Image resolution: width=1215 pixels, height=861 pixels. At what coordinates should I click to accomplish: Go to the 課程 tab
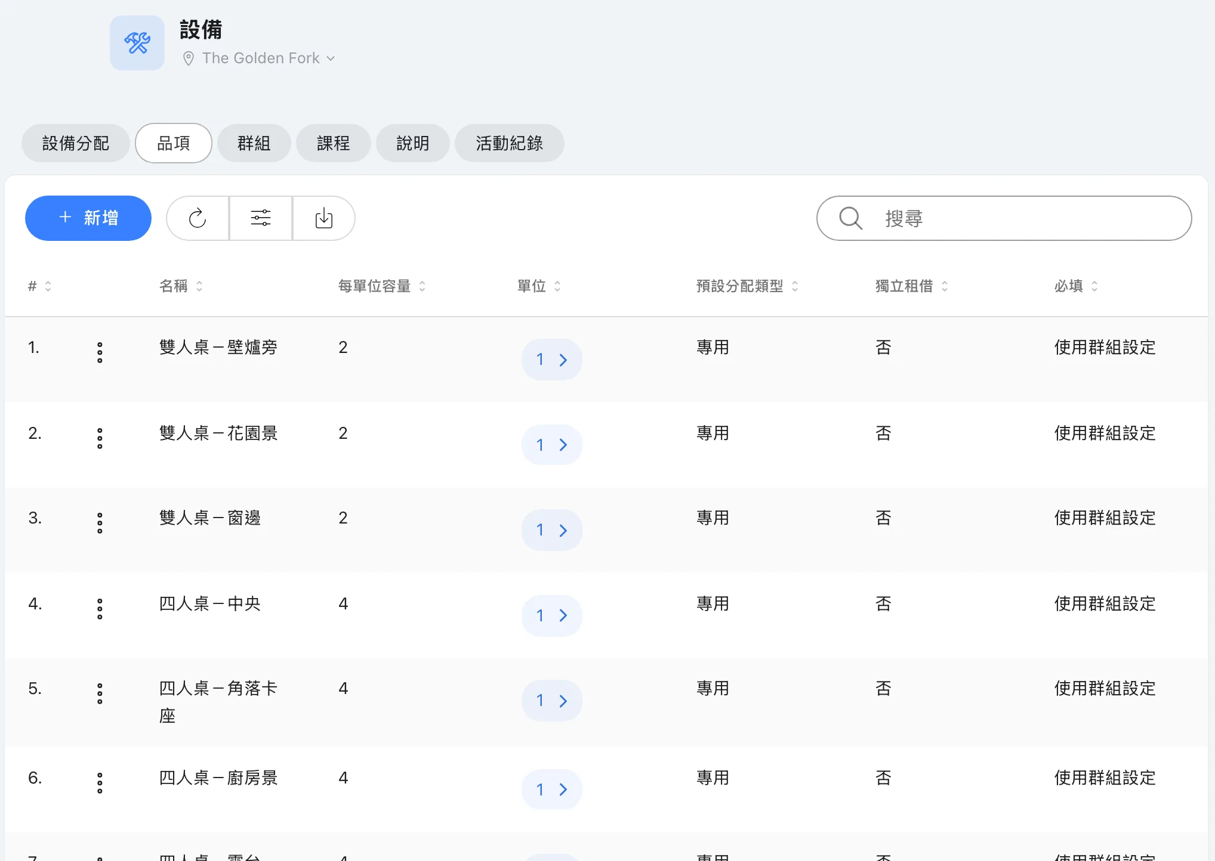pos(334,143)
